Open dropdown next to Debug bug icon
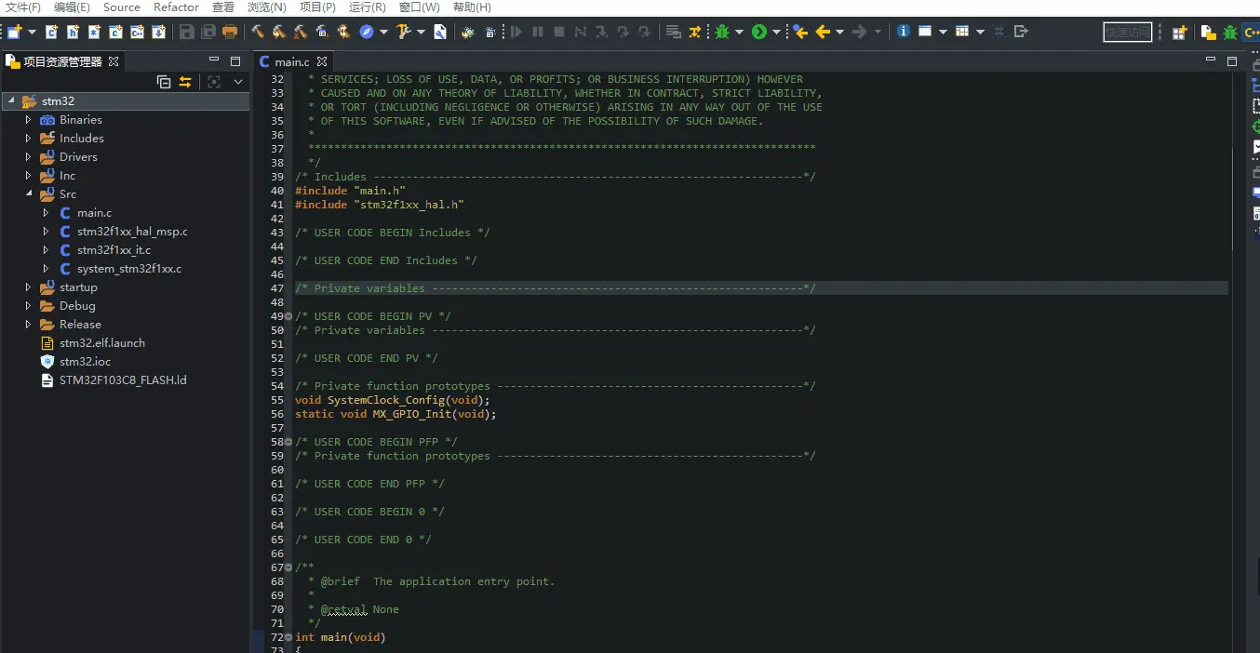The width and height of the screenshot is (1260, 653). tap(740, 32)
